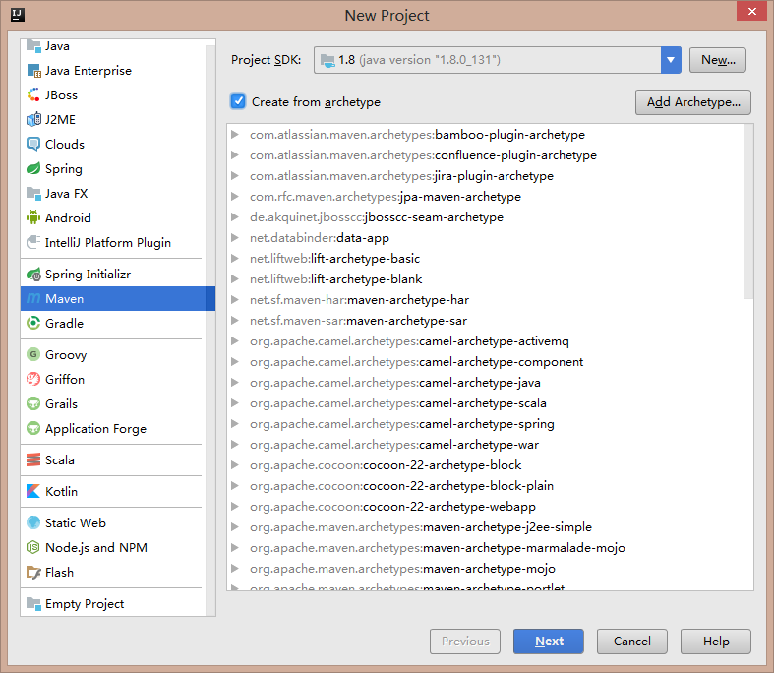Image resolution: width=774 pixels, height=673 pixels.
Task: Click the Spring leaf icon
Action: pyautogui.click(x=33, y=169)
